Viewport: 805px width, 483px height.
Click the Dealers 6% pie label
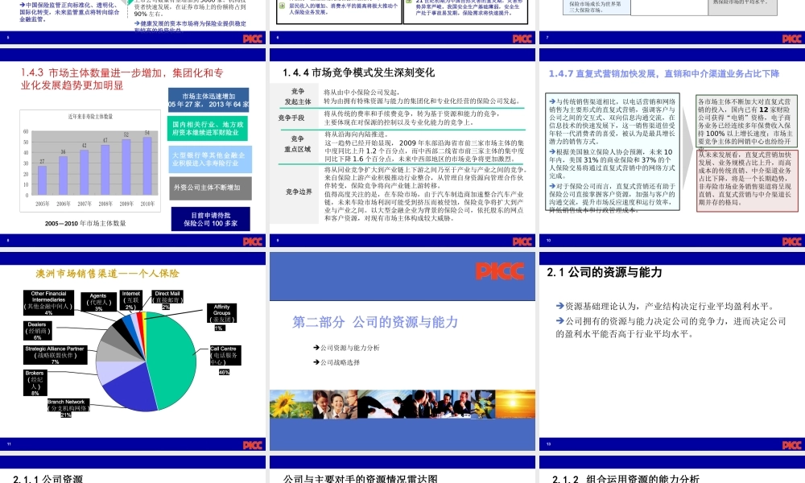(38, 331)
